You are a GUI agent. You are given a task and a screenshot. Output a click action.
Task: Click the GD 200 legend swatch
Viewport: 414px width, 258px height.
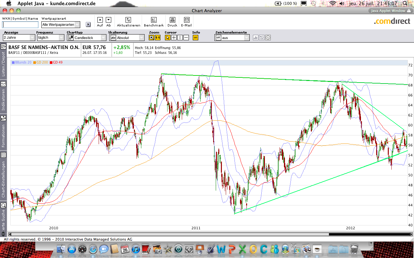(35, 62)
